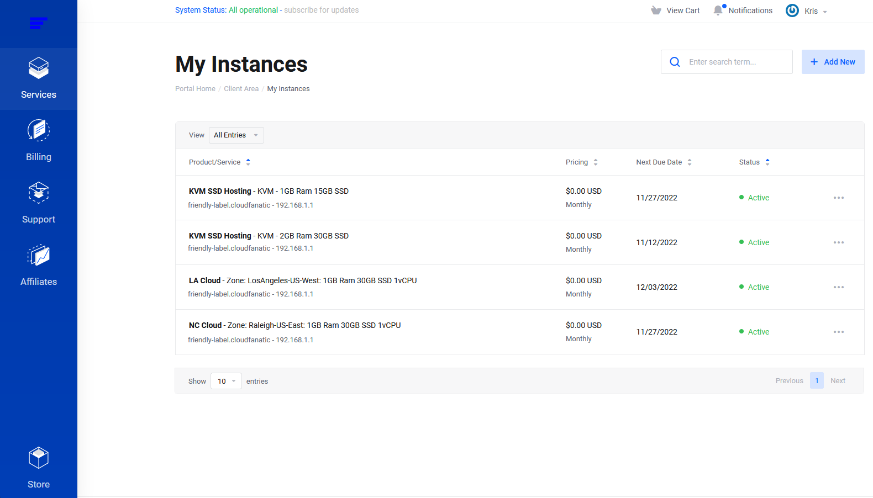This screenshot has height=498, width=873.
Task: Click the Previous pagination button
Action: point(789,381)
